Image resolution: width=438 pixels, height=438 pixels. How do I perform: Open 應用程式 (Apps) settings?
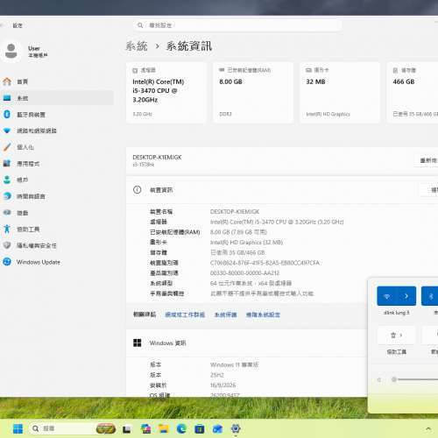click(x=57, y=164)
